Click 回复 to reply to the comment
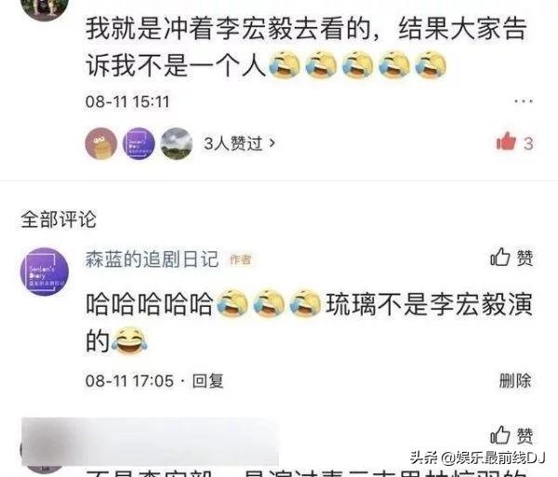 207,381
